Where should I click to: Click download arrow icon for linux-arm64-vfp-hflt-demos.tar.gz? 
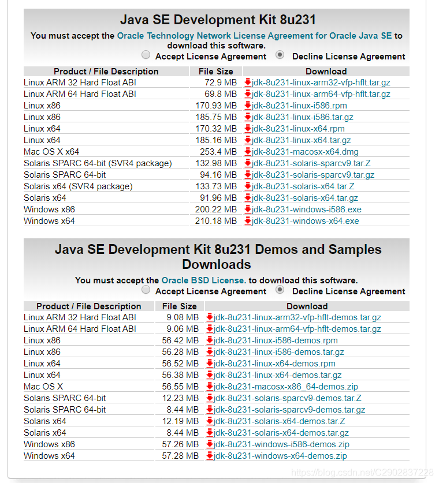tap(210, 329)
